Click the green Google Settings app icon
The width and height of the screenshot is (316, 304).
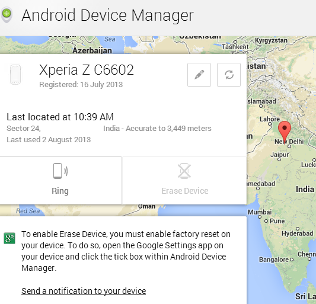(x=9, y=238)
